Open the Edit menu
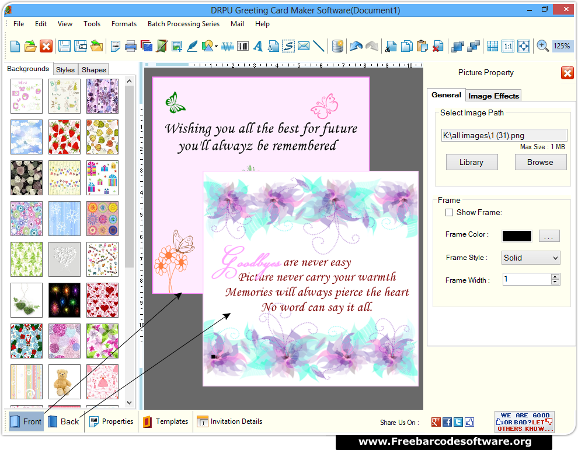 coord(41,24)
